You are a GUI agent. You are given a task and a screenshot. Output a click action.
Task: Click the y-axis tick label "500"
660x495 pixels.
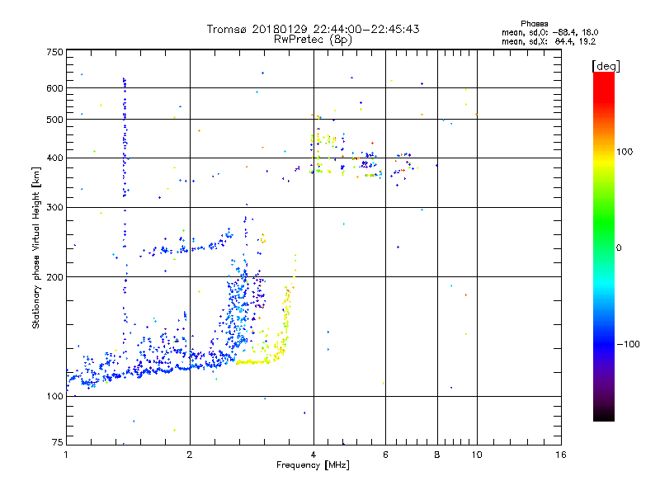click(x=54, y=120)
